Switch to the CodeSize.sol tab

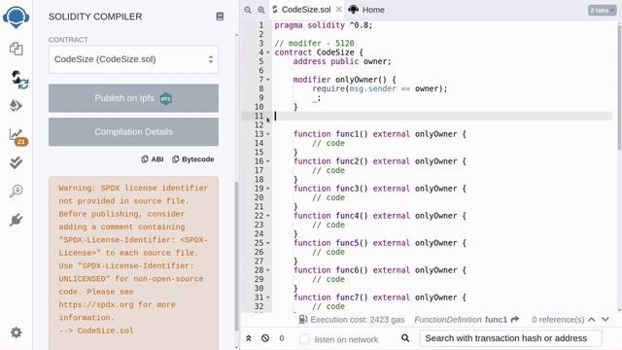[x=305, y=10]
